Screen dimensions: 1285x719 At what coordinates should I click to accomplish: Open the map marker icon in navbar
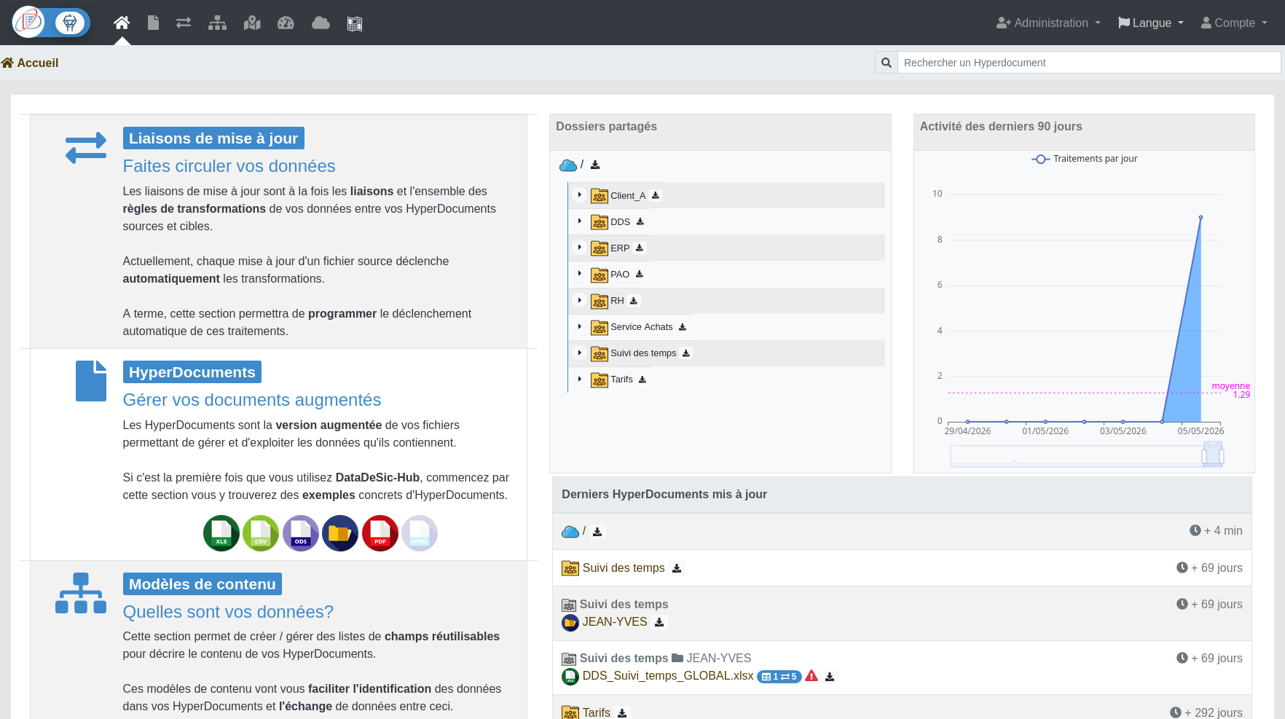pos(252,23)
